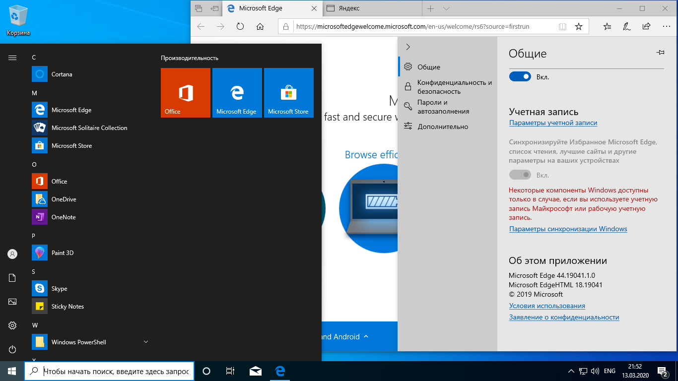Click the volume icon in system tray
This screenshot has height=381, width=678.
(x=595, y=371)
